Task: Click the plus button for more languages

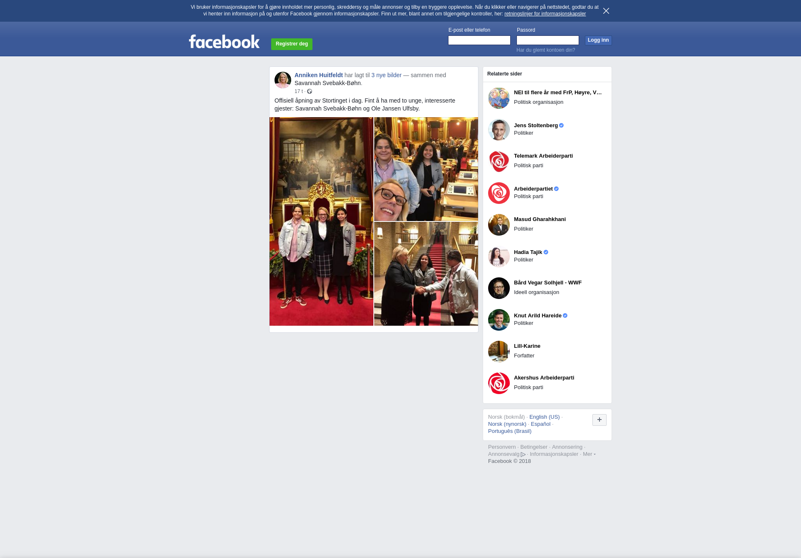Action: point(599,420)
